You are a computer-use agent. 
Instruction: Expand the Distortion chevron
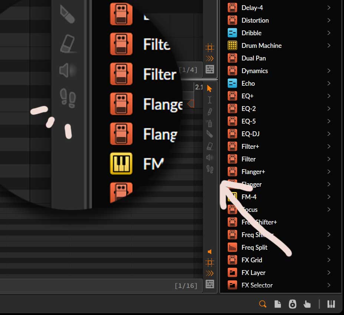[329, 20]
